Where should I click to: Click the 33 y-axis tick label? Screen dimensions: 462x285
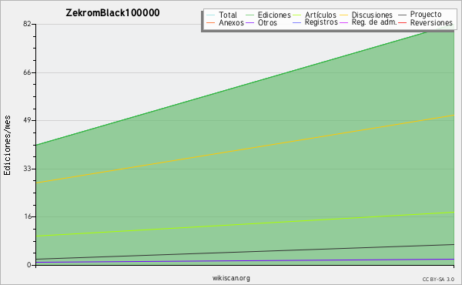(27, 169)
